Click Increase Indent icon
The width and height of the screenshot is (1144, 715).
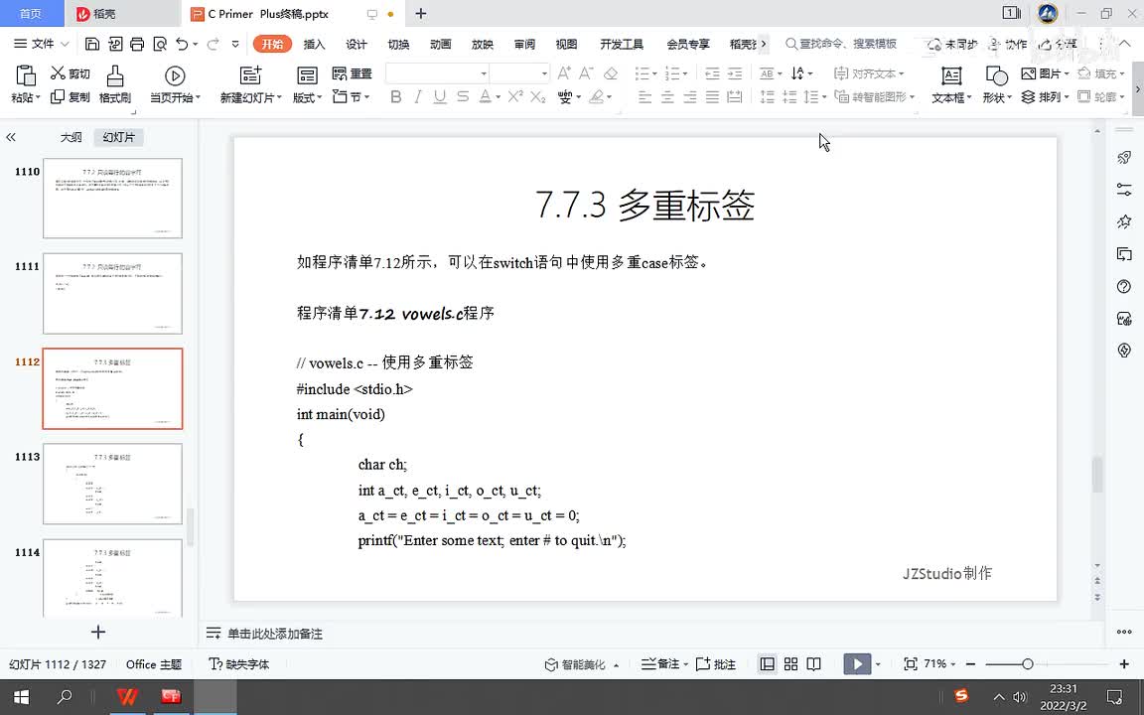(x=735, y=72)
